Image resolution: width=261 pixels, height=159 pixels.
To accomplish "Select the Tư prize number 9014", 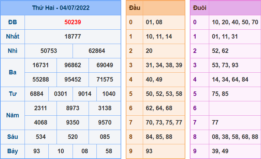I will [85, 94].
